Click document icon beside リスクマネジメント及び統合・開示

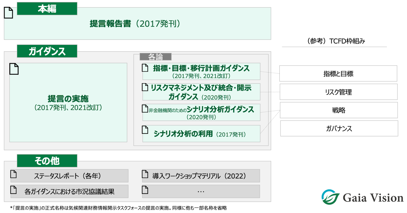[x=145, y=87]
